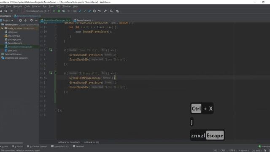Image resolution: width=270 pixels, height=152 pixels.
Task: Open the CRLF line separator selector
Action: (x=224, y=150)
